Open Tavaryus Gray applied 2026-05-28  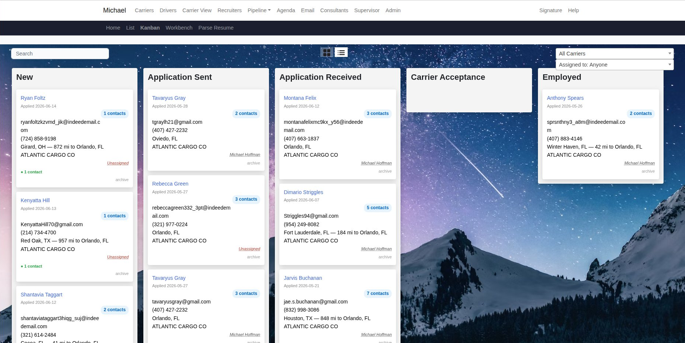click(x=169, y=98)
